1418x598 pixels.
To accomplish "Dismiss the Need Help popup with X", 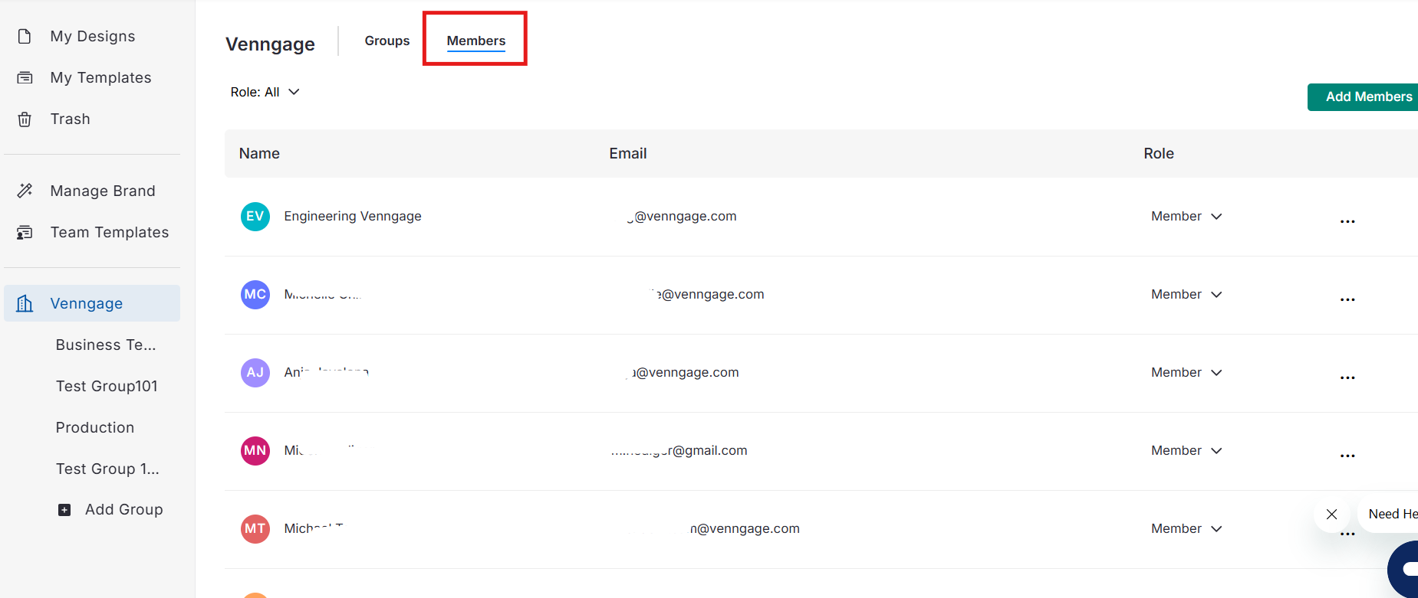I will [x=1331, y=515].
